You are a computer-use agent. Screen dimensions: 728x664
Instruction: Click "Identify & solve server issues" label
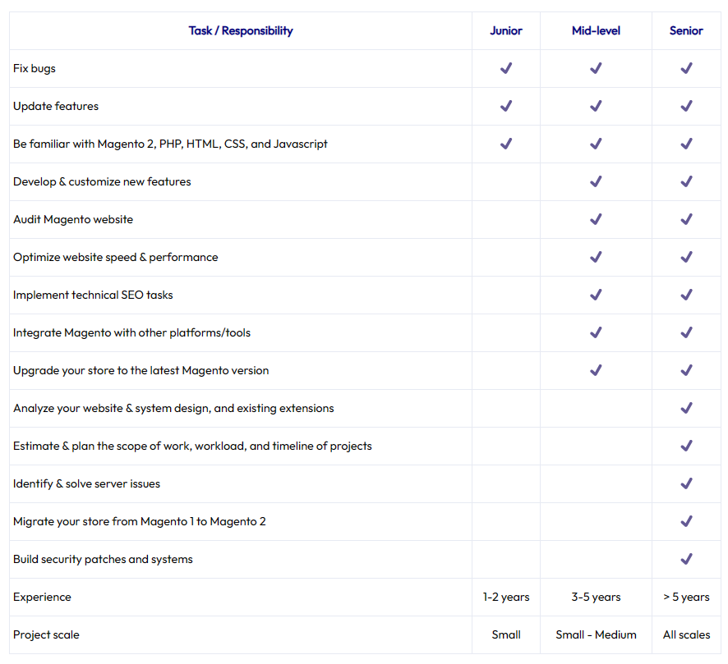86,484
